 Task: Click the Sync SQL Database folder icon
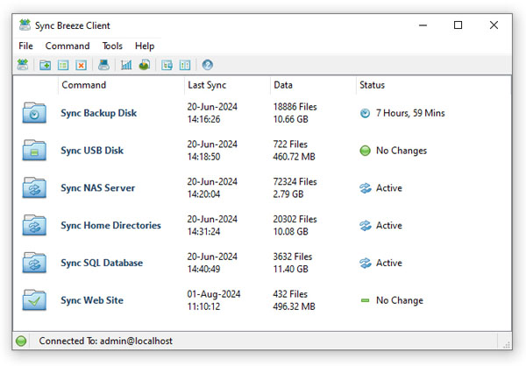pyautogui.click(x=34, y=263)
